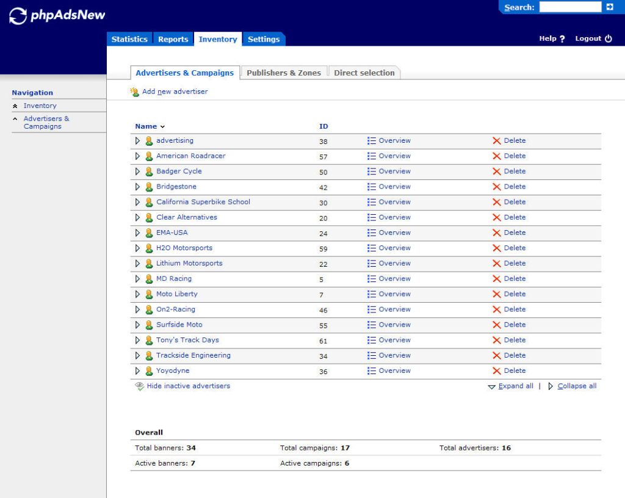Click Overview link for advertising row
625x498 pixels.
pos(394,140)
